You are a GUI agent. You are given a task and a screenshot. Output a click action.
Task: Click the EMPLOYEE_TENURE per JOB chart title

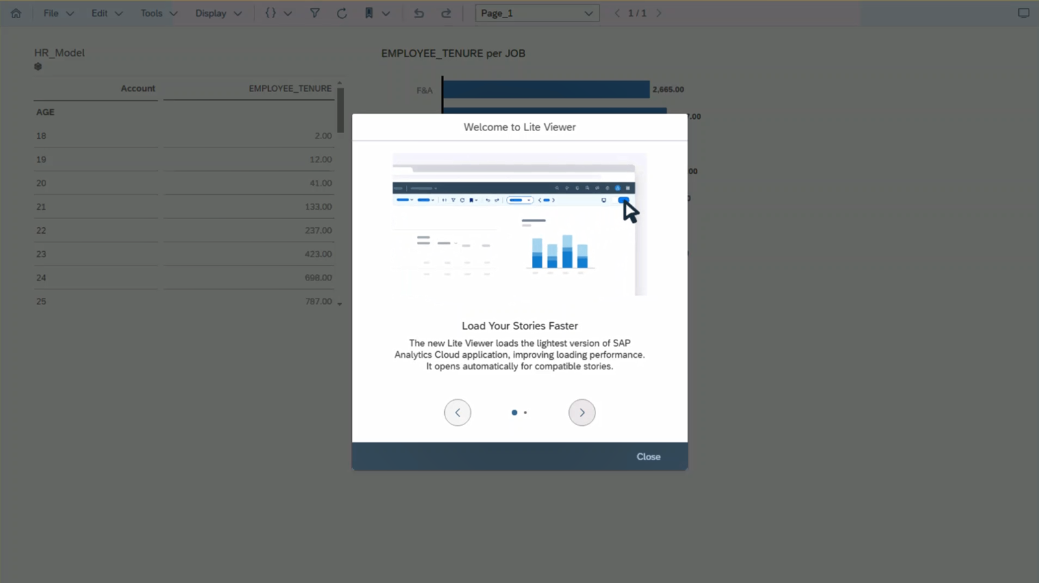[x=453, y=53]
